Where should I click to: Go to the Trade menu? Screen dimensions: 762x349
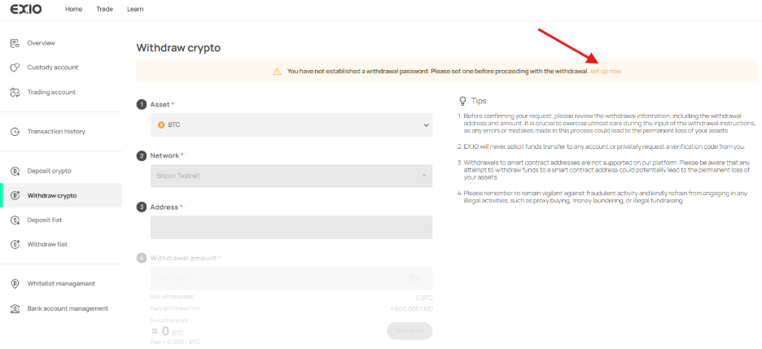coord(104,9)
